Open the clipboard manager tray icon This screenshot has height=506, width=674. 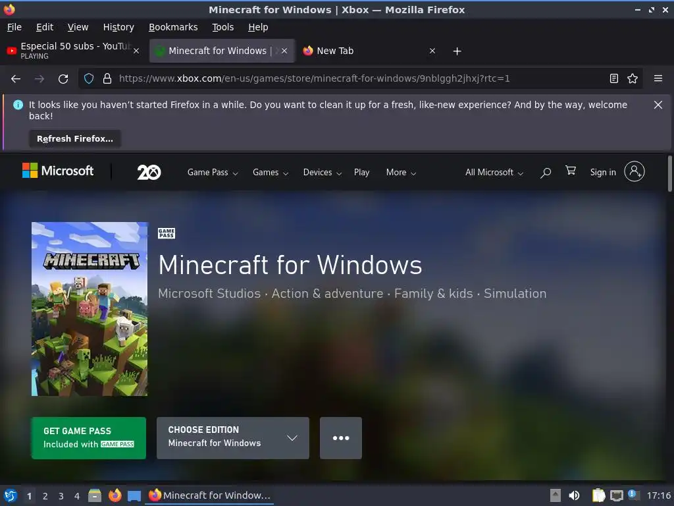(x=598, y=495)
